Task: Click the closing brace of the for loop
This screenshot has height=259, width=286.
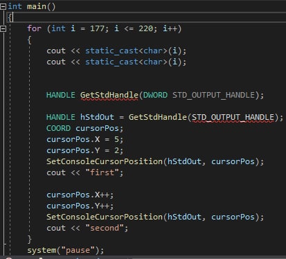Action: pos(29,239)
